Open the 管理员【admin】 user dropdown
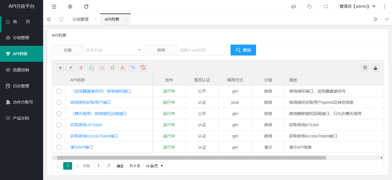The image size is (392, 180). [358, 6]
